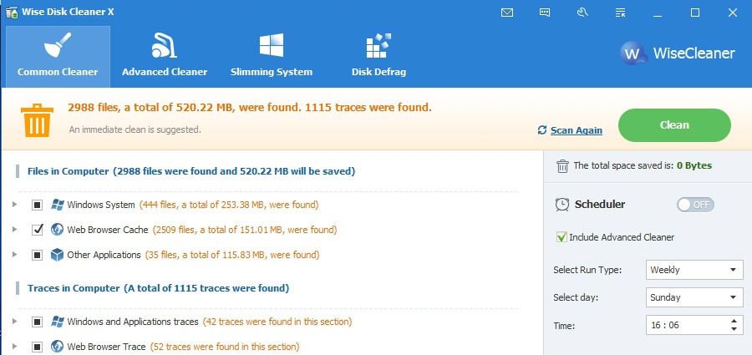Click the feedback chat icon in title bar
Screen dimensions: 752x355
pyautogui.click(x=544, y=13)
